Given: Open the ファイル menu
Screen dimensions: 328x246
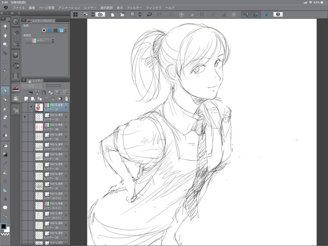Looking at the screenshot, I should pos(19,8).
